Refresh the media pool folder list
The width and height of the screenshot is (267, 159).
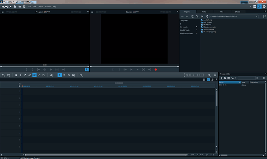pyautogui.click(x=207, y=16)
